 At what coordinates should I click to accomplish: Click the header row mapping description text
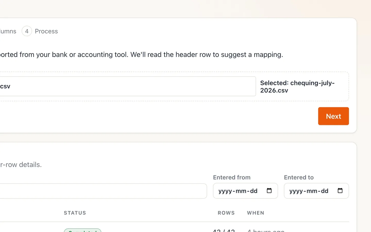141,55
